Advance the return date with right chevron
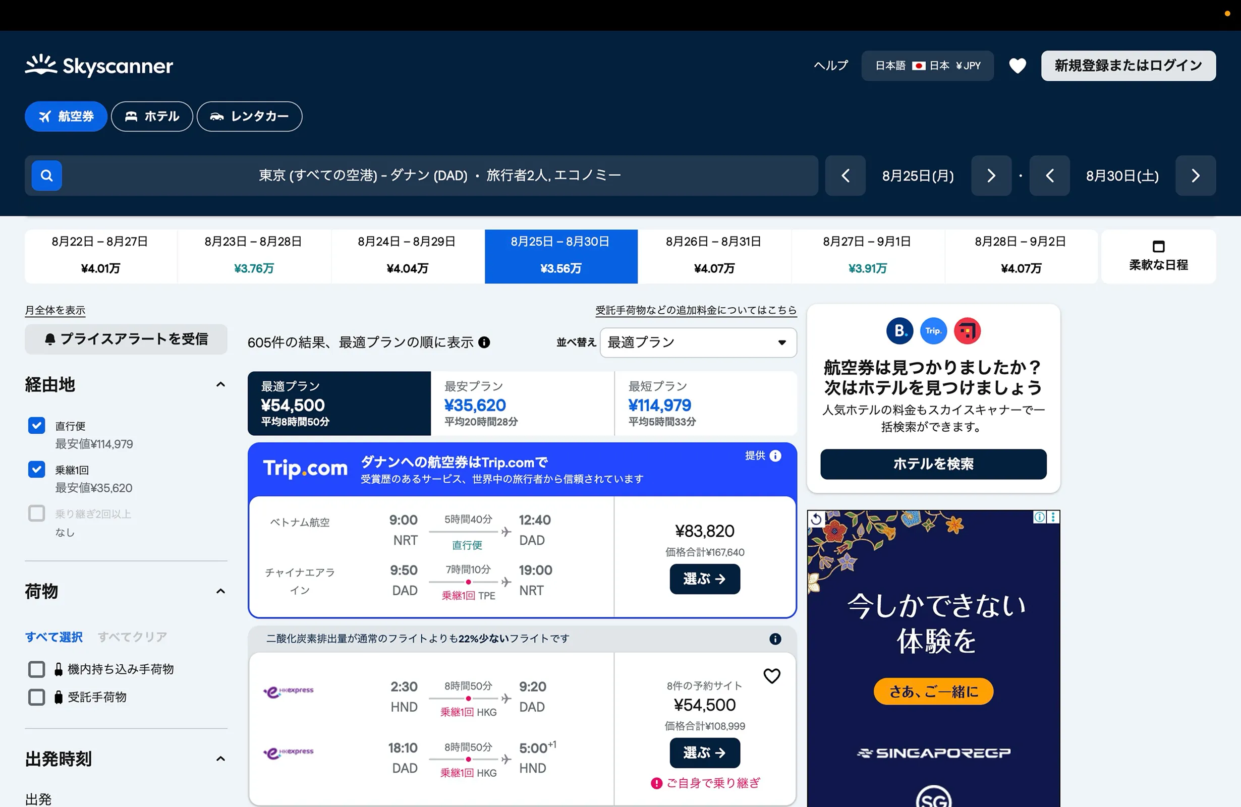Image resolution: width=1241 pixels, height=807 pixels. click(x=1196, y=176)
